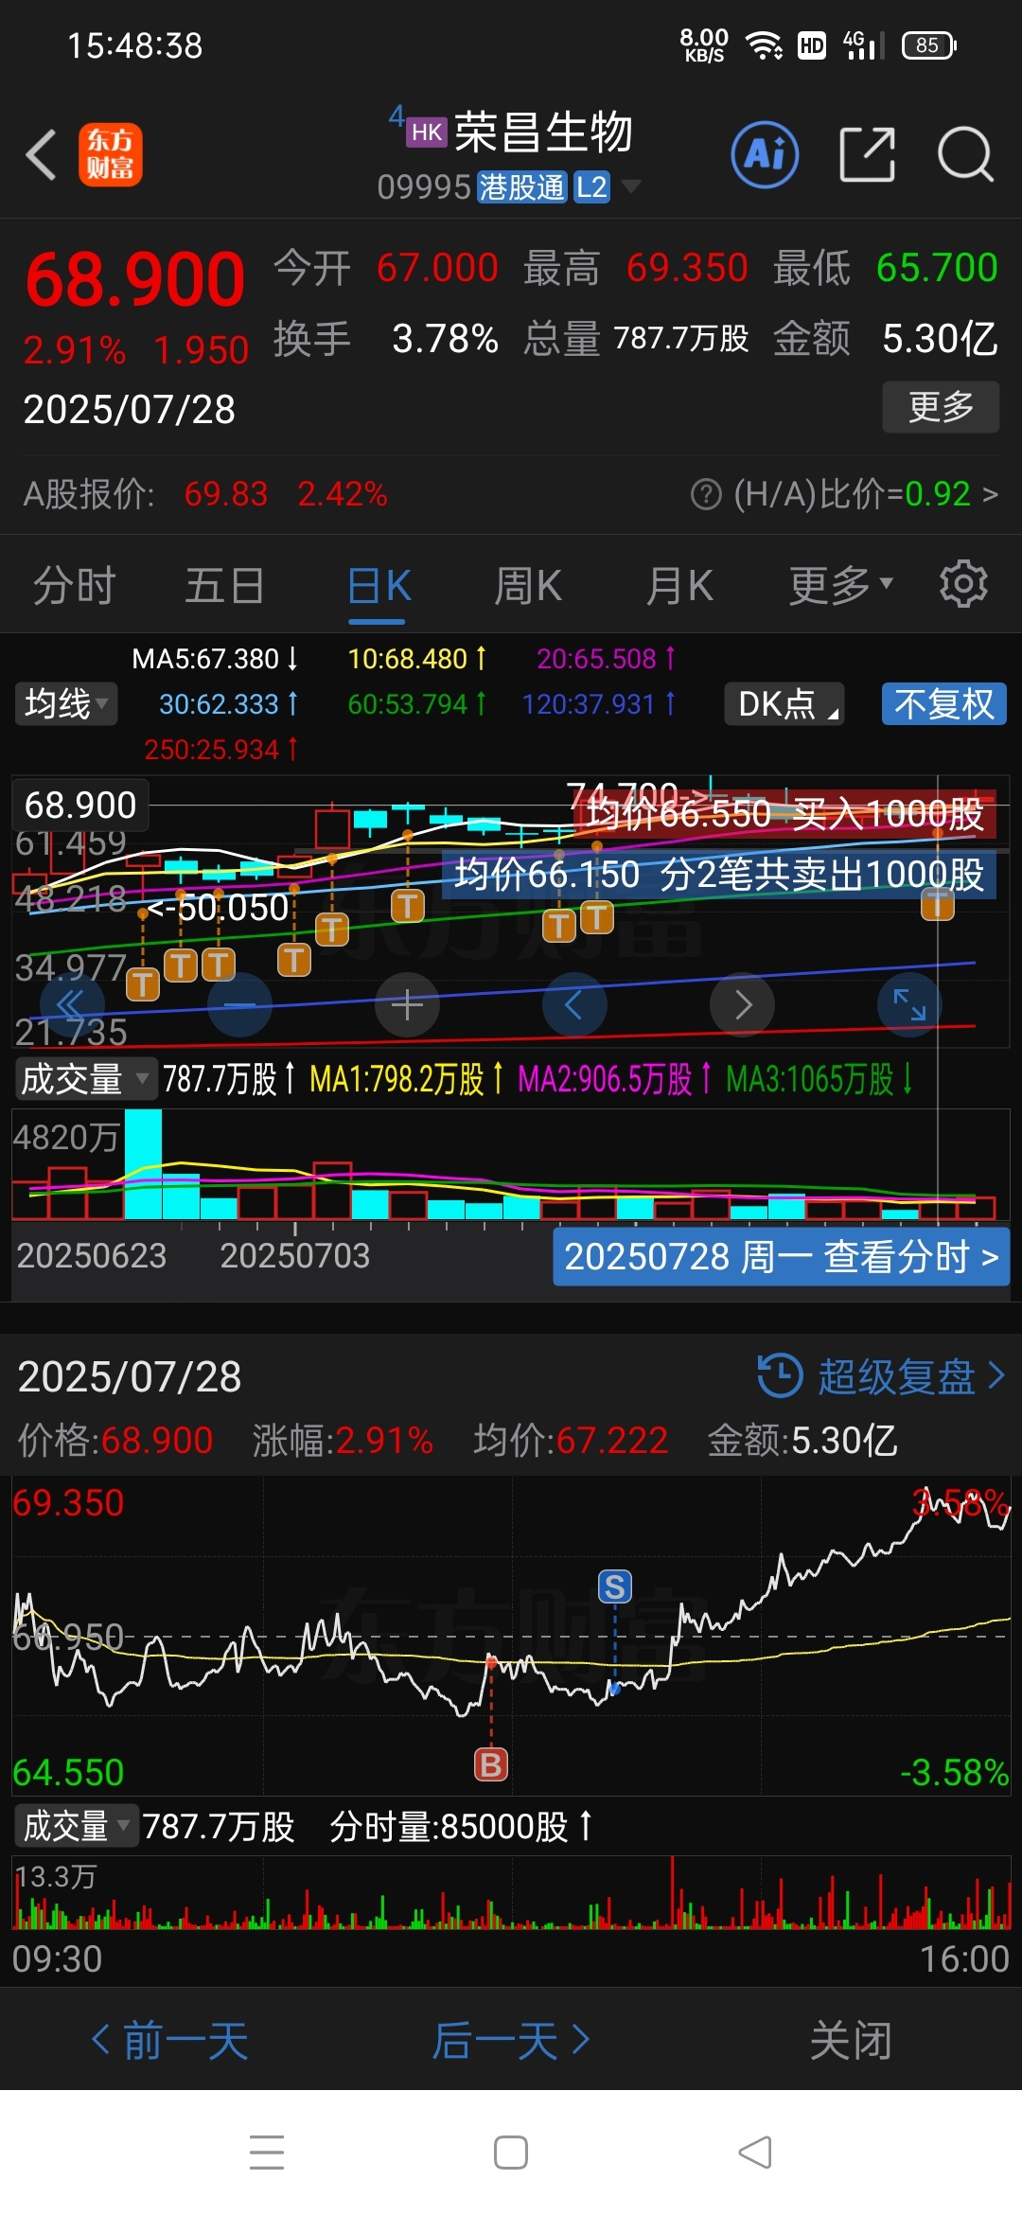Tap Android home button
This screenshot has height=2215, width=1022.
pyautogui.click(x=511, y=2153)
